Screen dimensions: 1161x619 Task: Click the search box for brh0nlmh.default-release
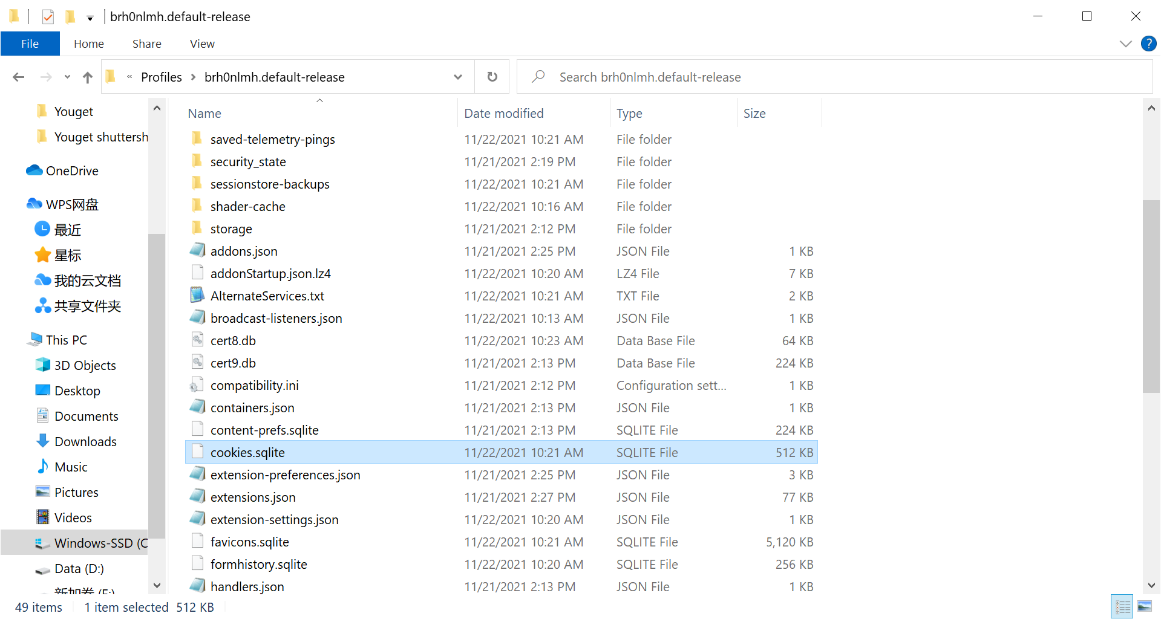tap(835, 77)
